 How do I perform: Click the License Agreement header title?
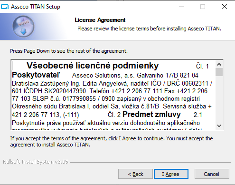tap(100, 20)
